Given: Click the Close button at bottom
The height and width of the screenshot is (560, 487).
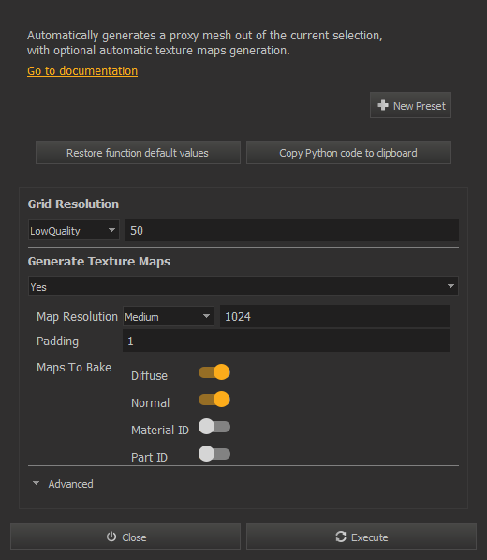Looking at the screenshot, I should coord(125,537).
